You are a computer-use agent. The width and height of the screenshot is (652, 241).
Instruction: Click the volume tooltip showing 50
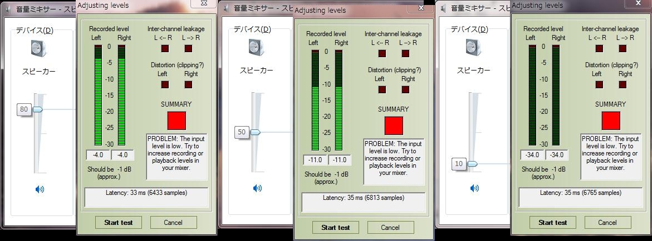point(242,132)
